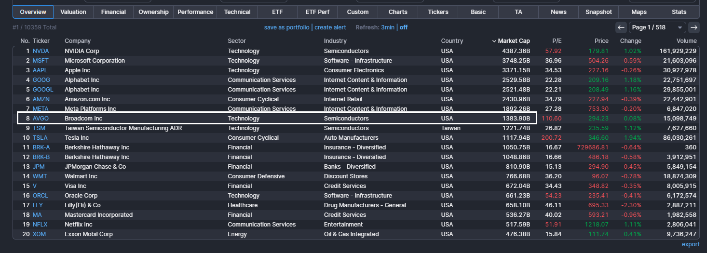Screen dimensions: 707x253
Task: Click Tesla's price 346.60
Action: pos(599,137)
